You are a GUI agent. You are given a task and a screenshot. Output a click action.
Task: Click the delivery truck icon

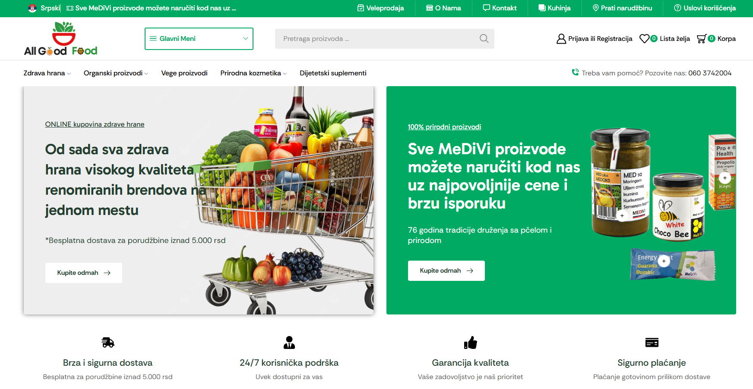[108, 342]
